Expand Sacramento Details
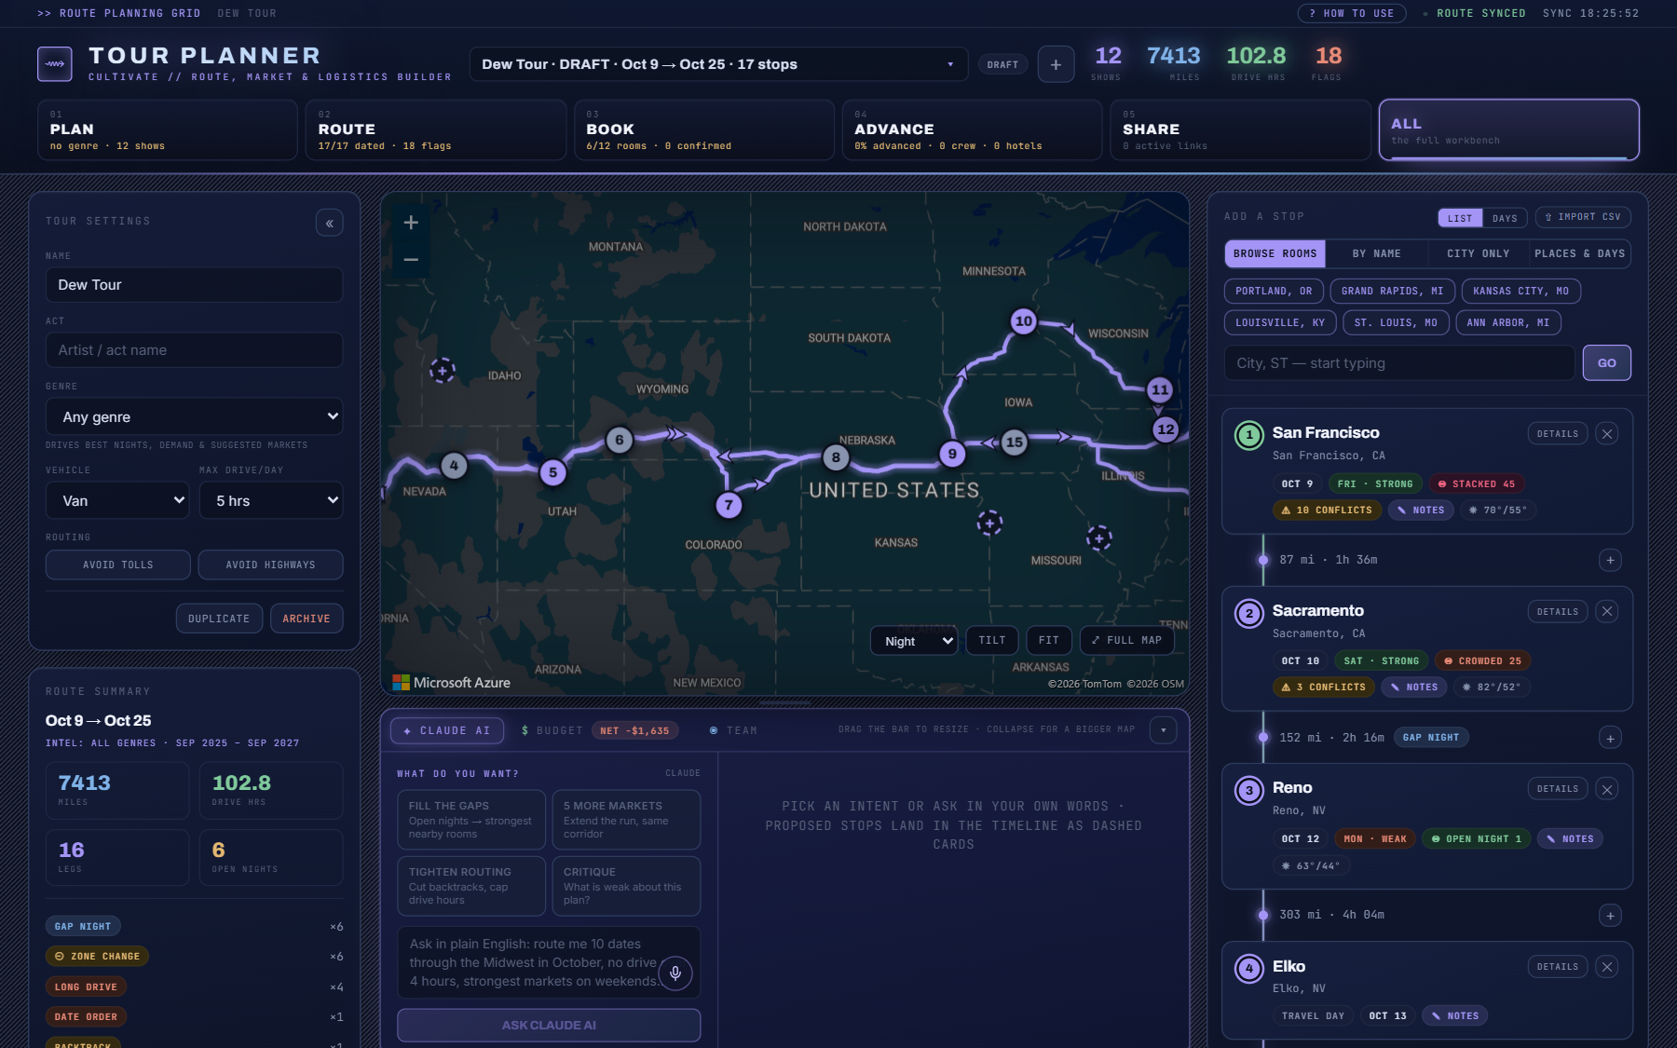This screenshot has width=1677, height=1048. 1557,611
